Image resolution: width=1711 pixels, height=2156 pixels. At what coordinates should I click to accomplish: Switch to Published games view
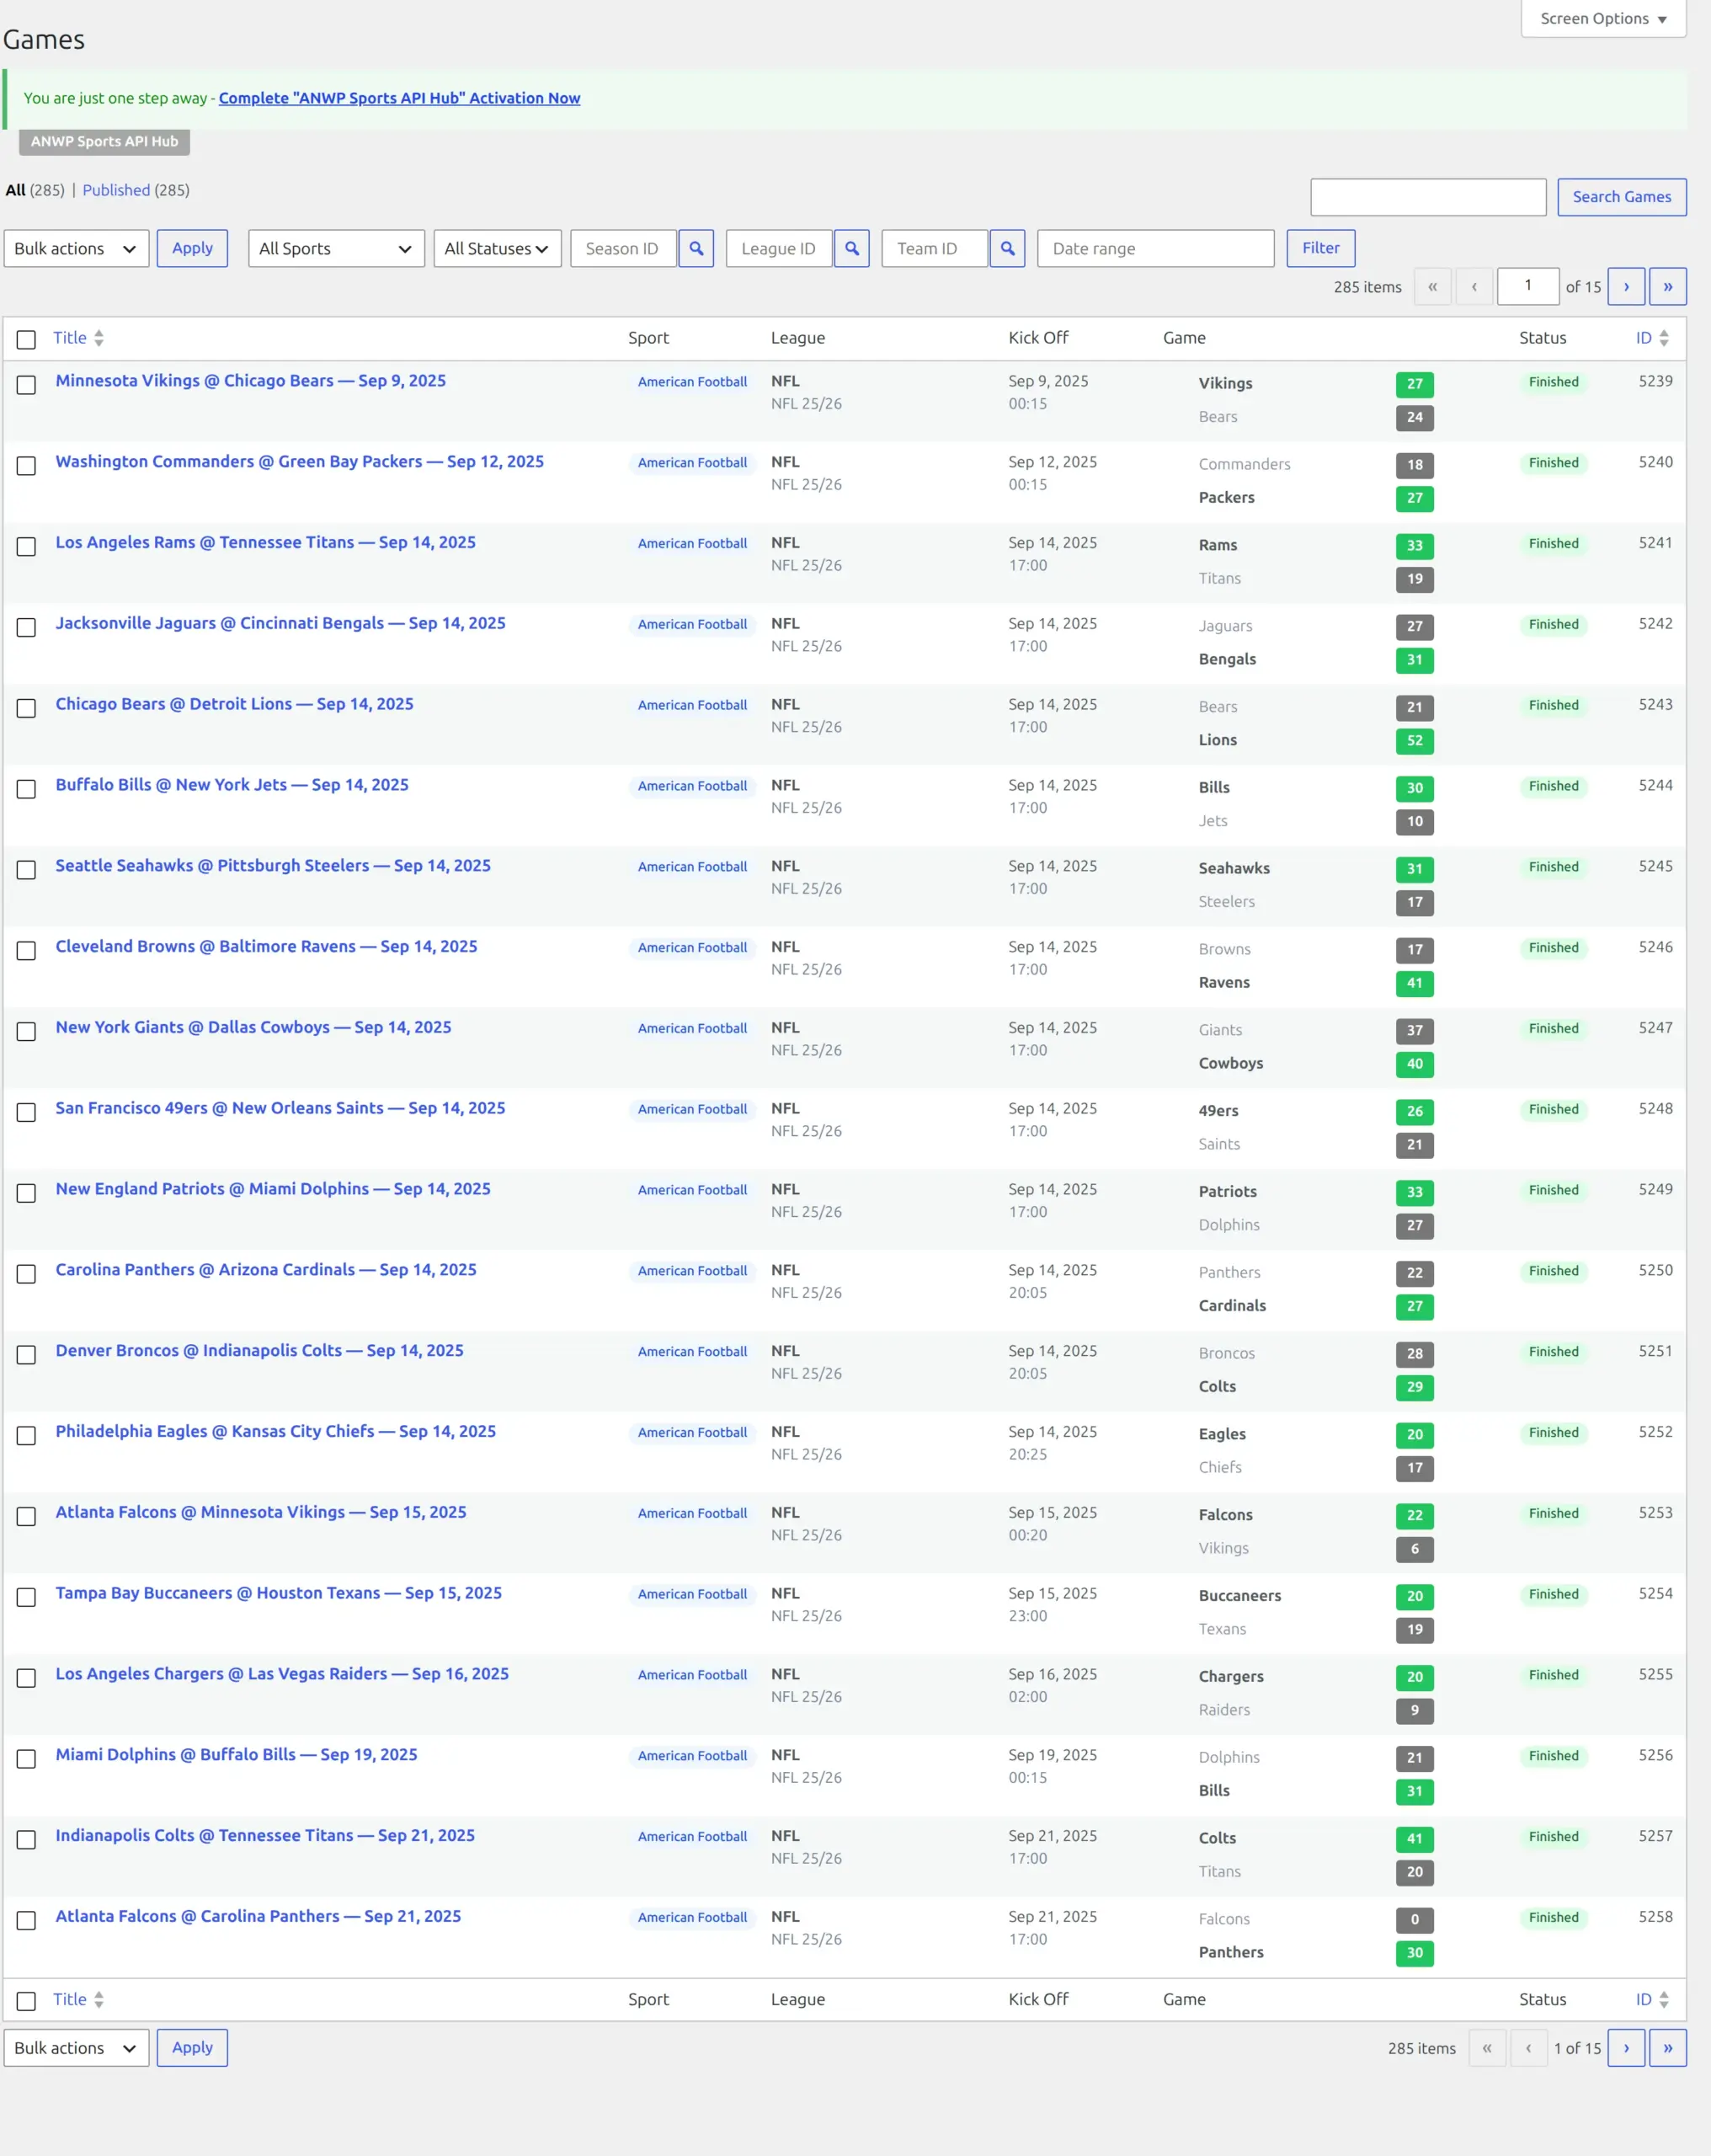click(x=116, y=190)
